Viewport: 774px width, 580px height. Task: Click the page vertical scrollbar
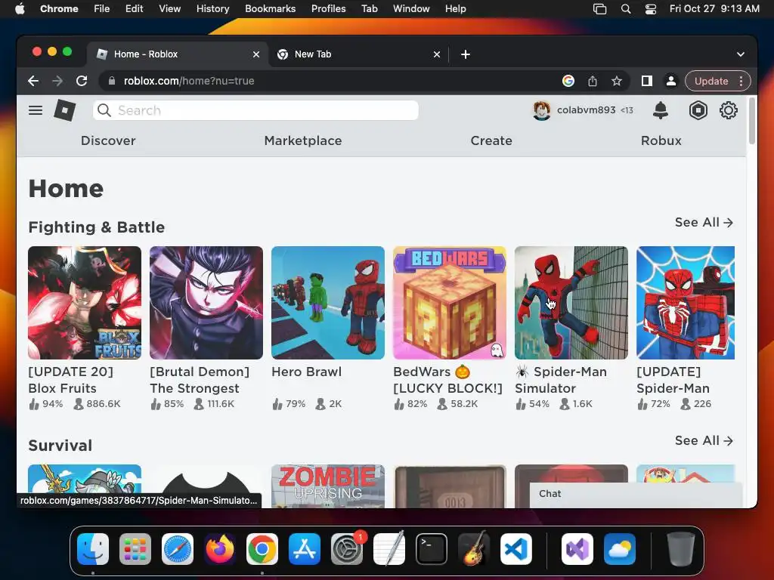point(752,120)
